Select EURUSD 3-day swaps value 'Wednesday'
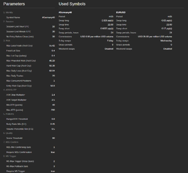Screen dimensions: 188x173 pyautogui.click(x=166, y=41)
